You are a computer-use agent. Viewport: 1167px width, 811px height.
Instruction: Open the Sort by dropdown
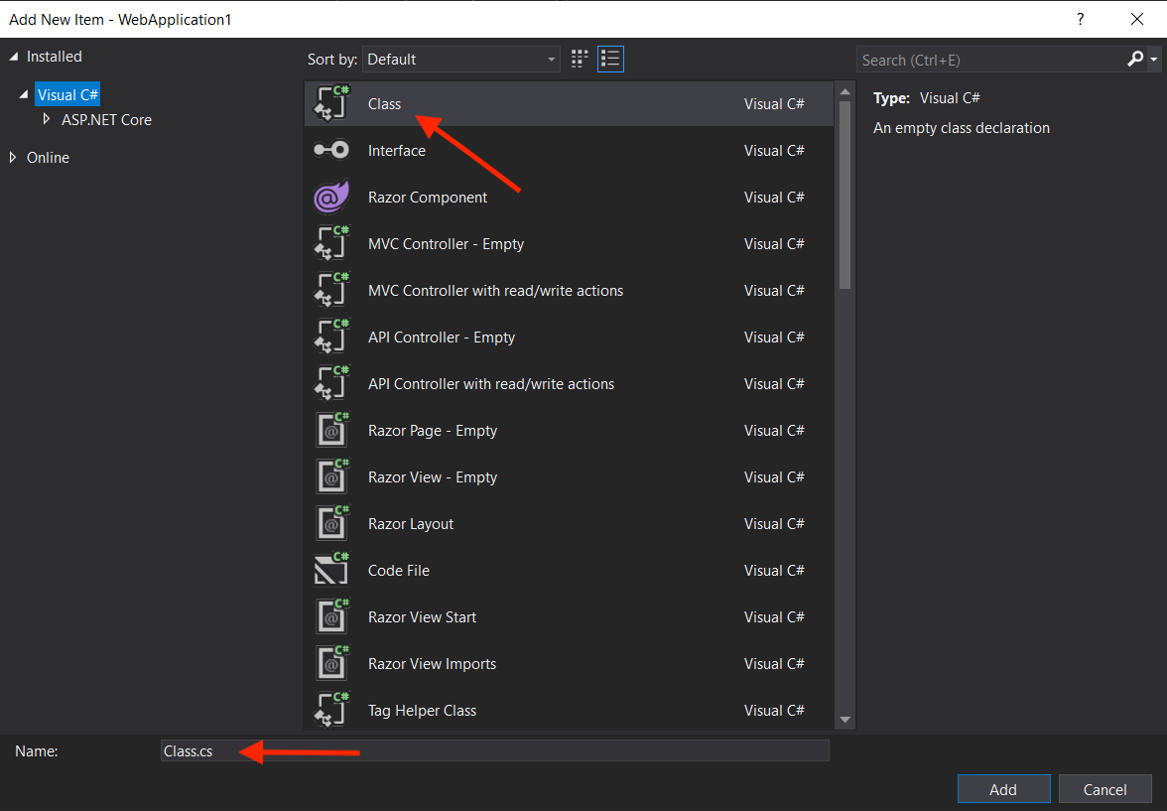coord(460,59)
